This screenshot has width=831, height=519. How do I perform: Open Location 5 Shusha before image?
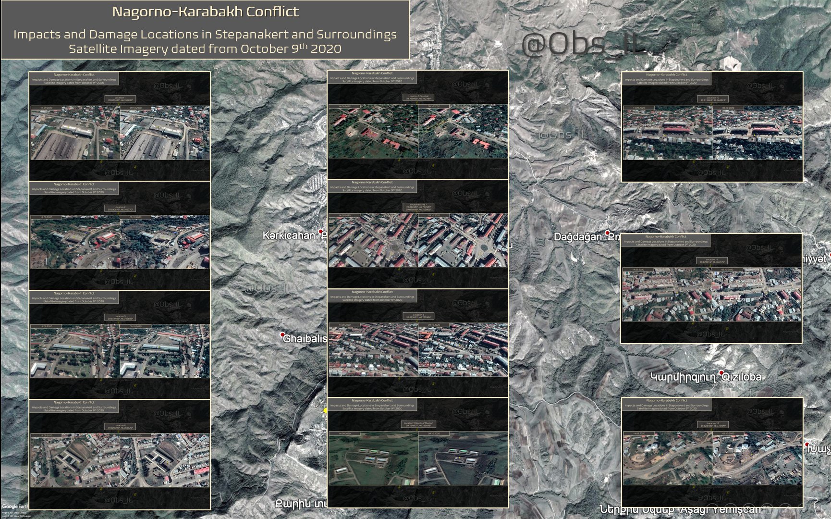(373, 131)
